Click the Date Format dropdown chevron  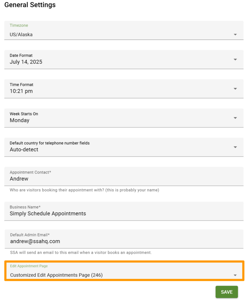235,59
